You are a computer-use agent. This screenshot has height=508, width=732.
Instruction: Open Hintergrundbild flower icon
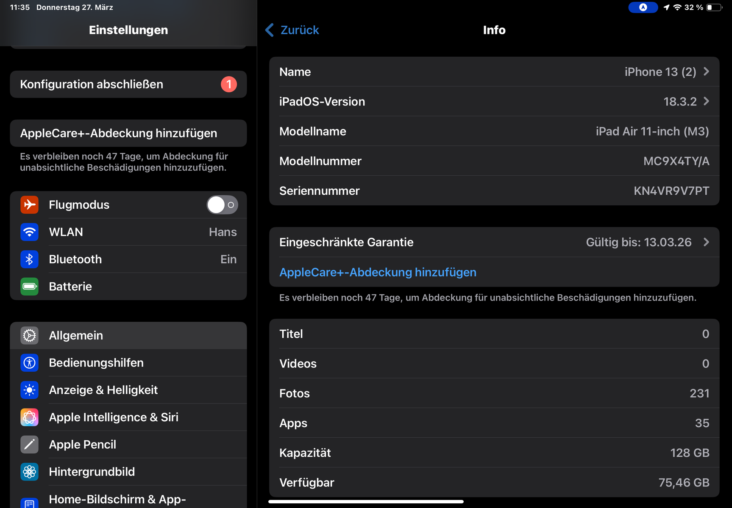(x=30, y=472)
